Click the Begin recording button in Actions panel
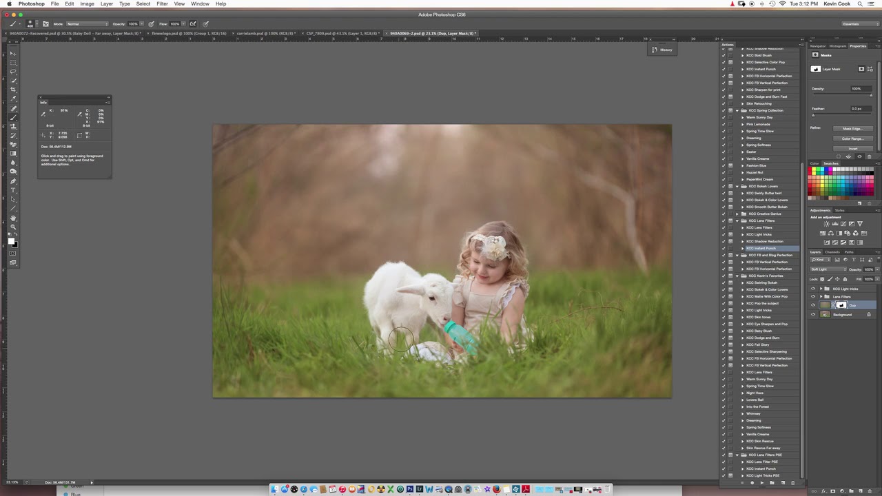The image size is (882, 496). pyautogui.click(x=752, y=483)
